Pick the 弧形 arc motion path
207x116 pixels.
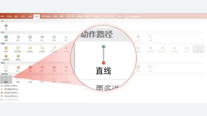pos(18,80)
